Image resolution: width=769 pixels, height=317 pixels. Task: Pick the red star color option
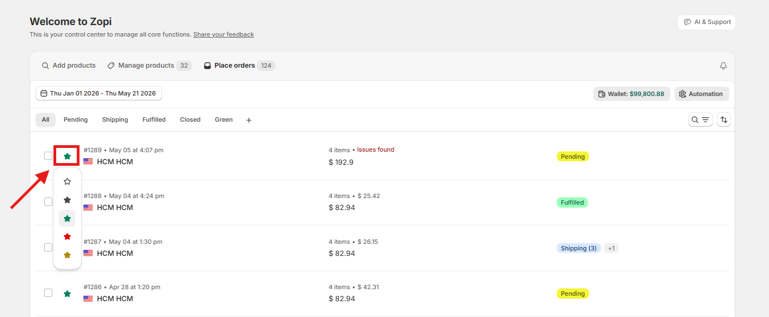(x=67, y=237)
